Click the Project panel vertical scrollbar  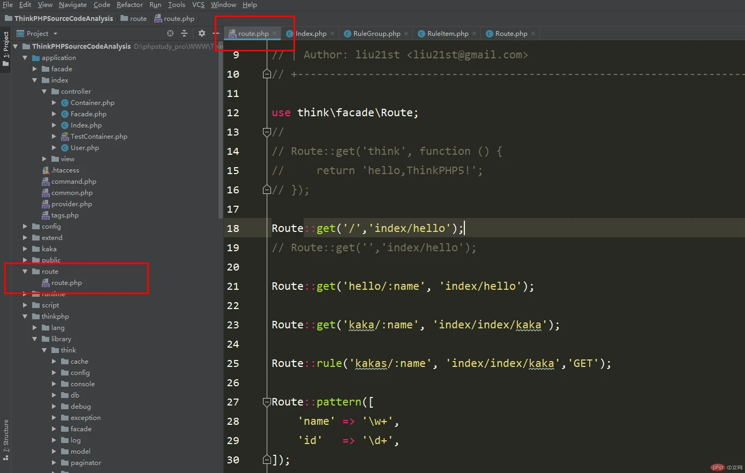(220, 134)
